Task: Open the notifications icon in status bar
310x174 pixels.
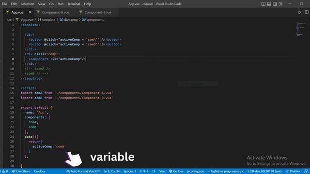Action: (306, 171)
